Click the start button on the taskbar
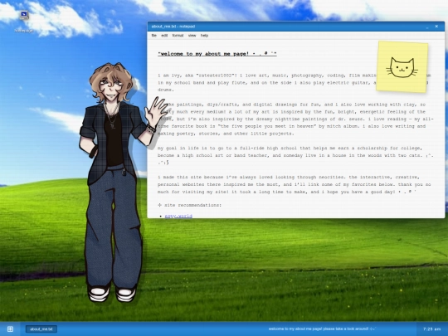Screen dimensions: 448x336 (x=10, y=329)
